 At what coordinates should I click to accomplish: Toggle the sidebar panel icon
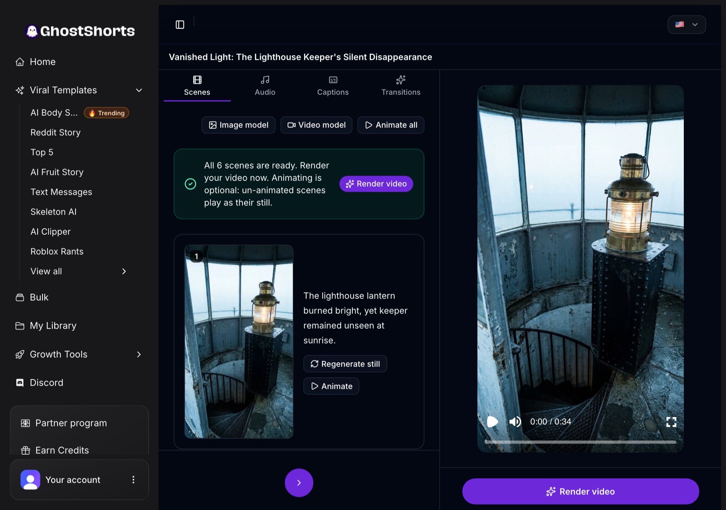180,24
